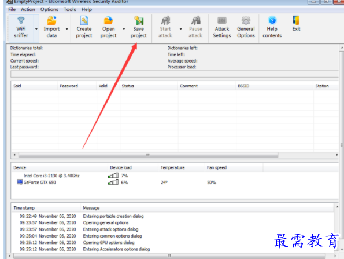Click the Import data icon

pos(51,21)
